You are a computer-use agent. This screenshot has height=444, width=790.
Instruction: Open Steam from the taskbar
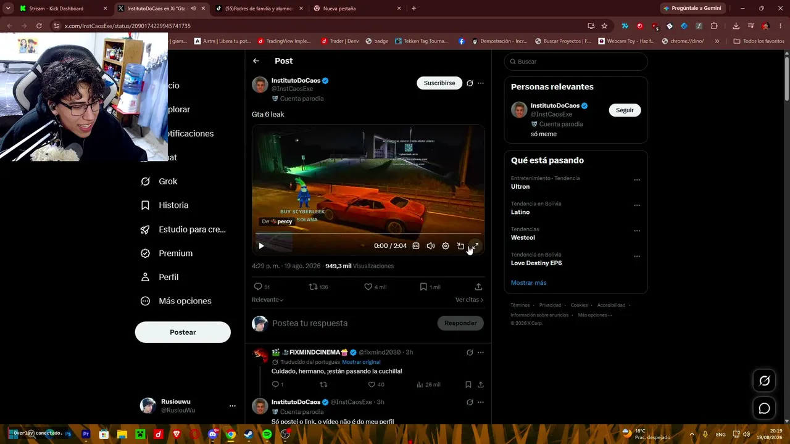[249, 434]
